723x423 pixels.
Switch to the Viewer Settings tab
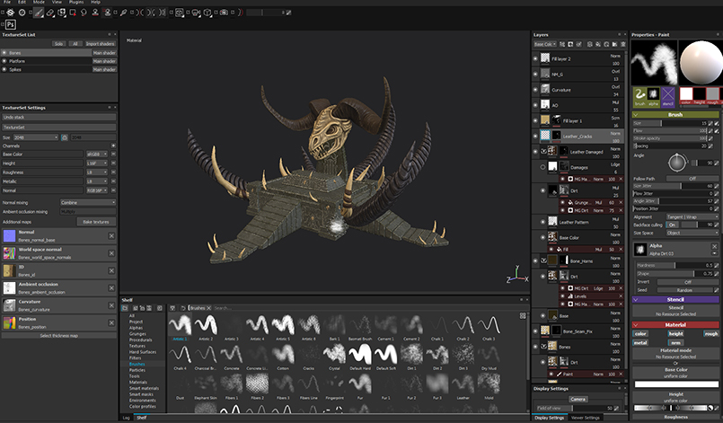585,418
